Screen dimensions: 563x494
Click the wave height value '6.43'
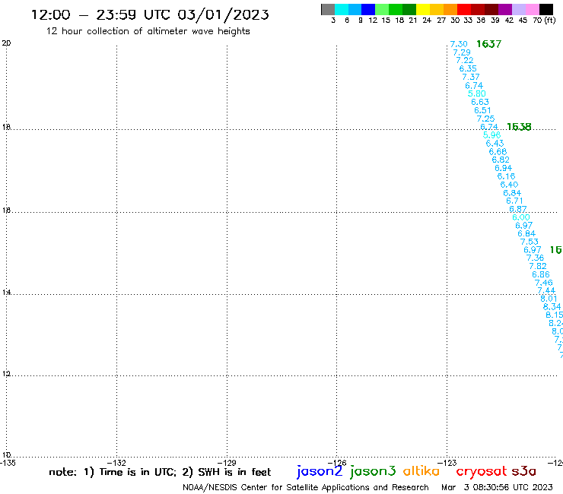(495, 143)
